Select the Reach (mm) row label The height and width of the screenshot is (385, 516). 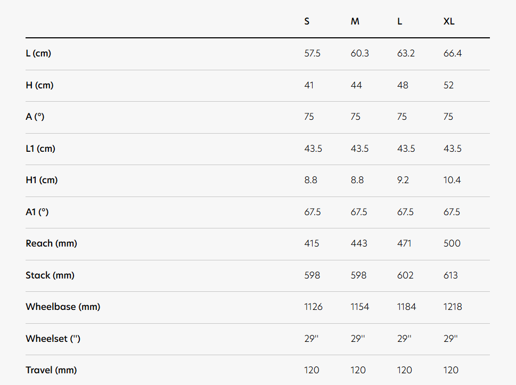51,243
